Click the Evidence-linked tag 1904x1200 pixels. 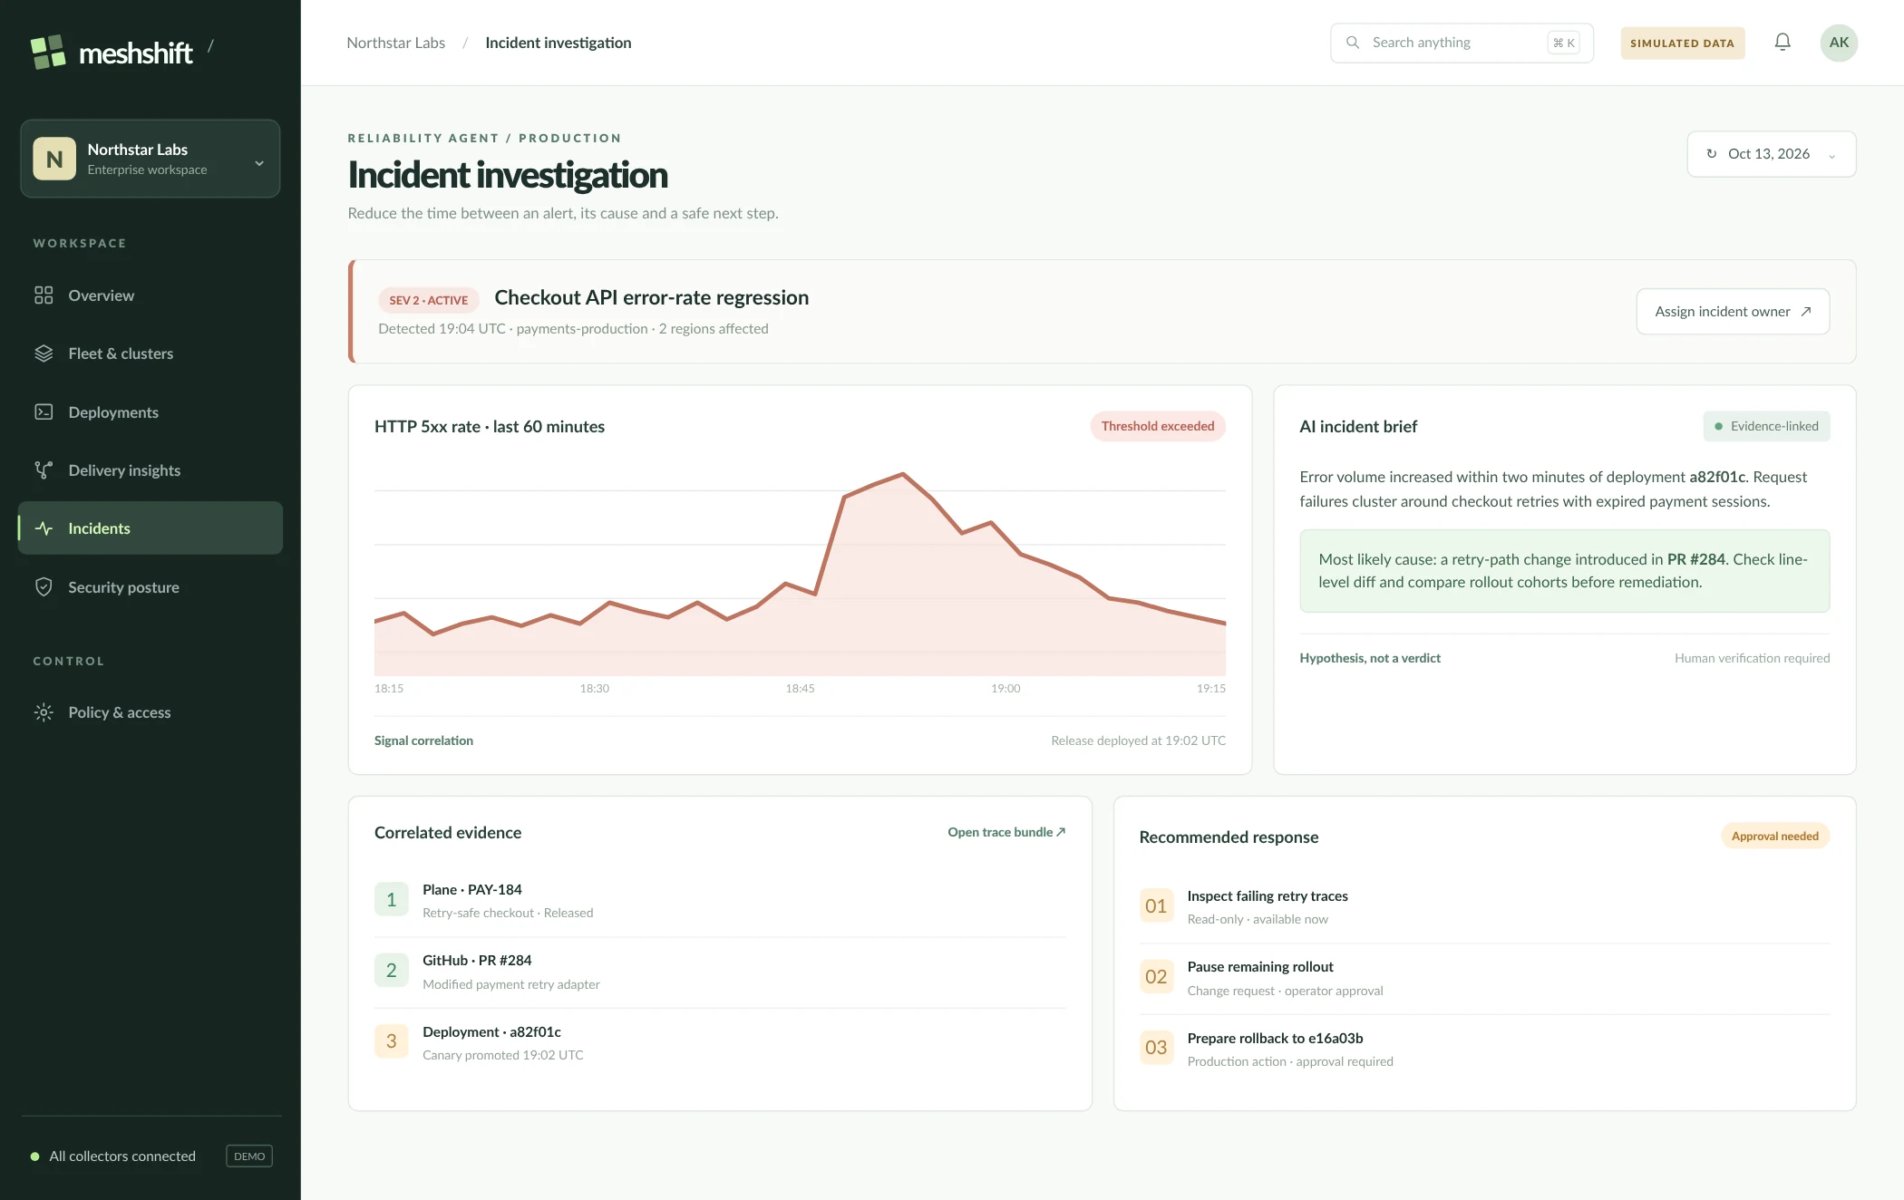[1766, 426]
